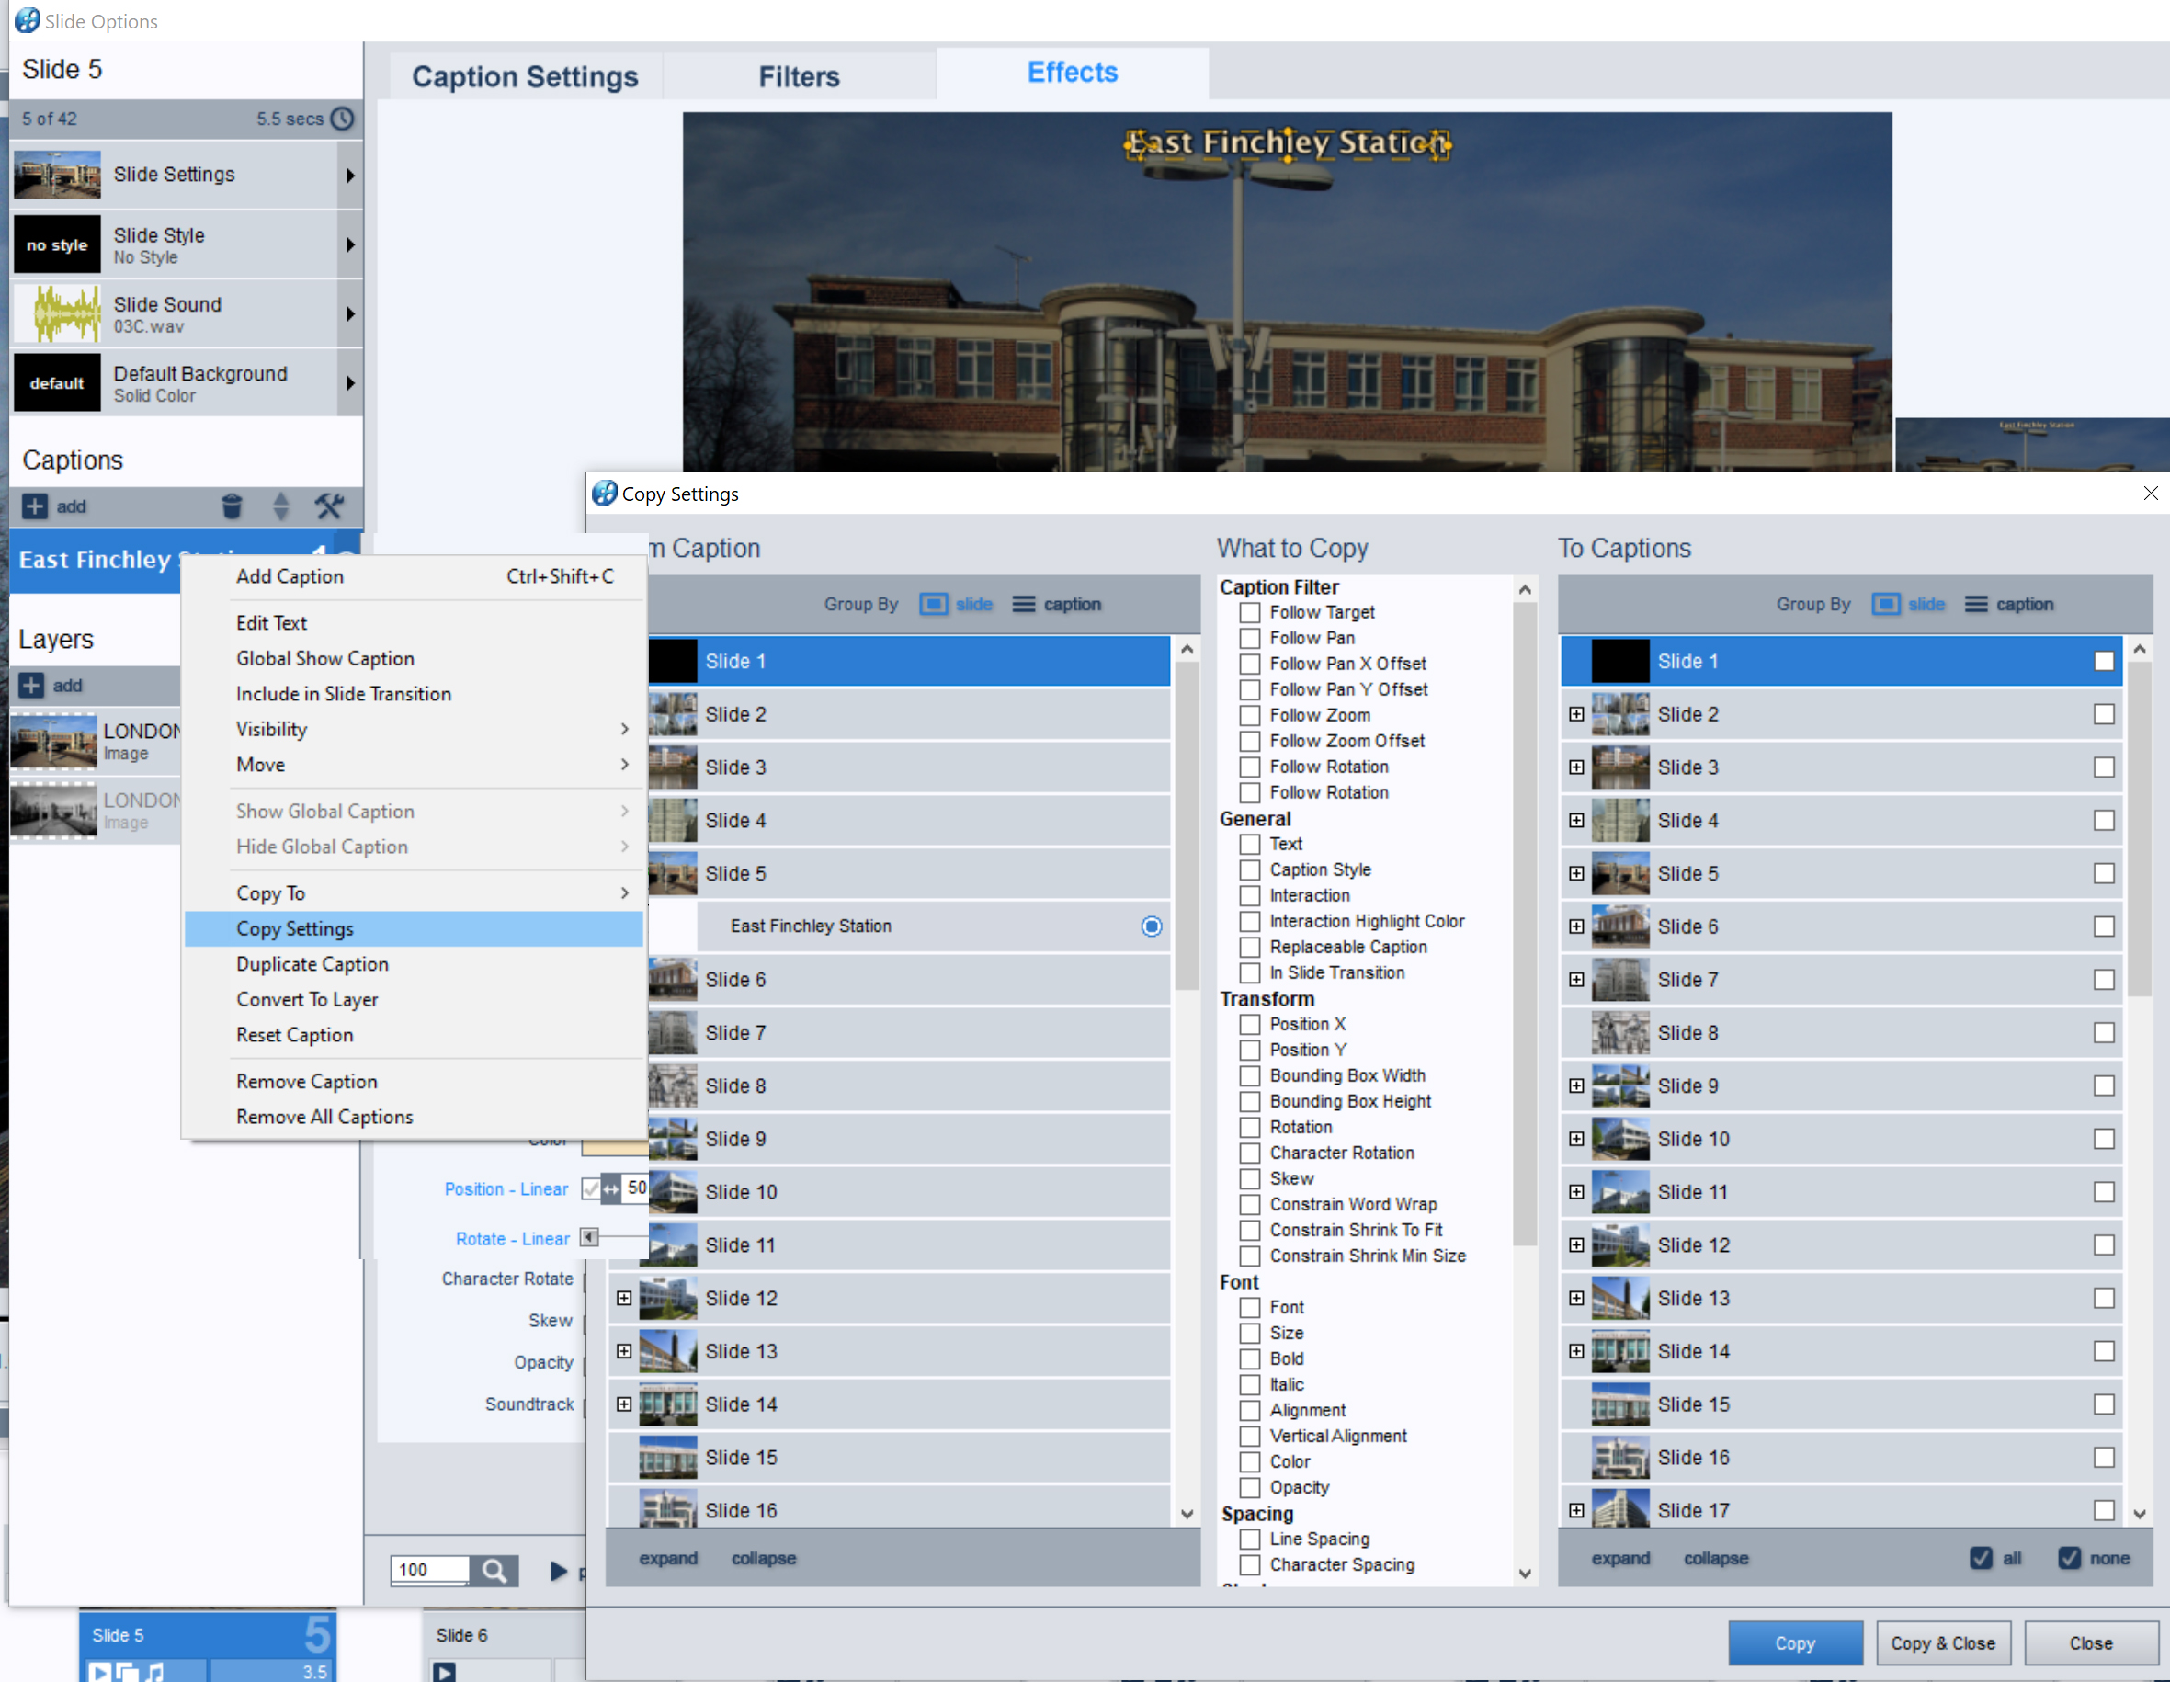This screenshot has width=2170, height=1682.
Task: Click the caption color swatch
Action: 616,1145
